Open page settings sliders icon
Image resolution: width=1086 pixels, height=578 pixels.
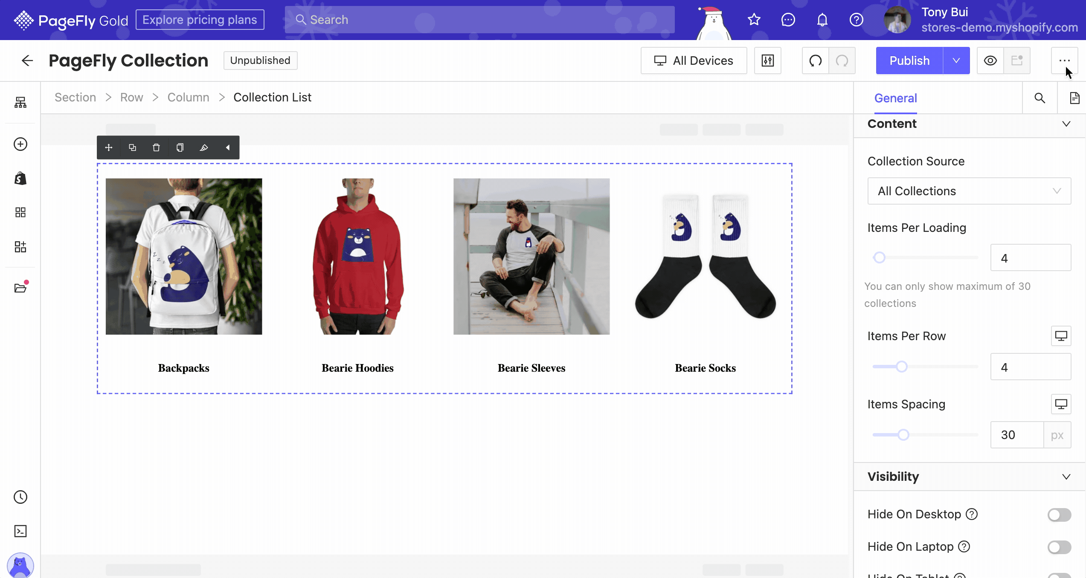(x=768, y=61)
